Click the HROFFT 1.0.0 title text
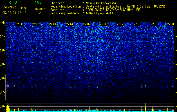The image size is (177, 112). (22, 2)
